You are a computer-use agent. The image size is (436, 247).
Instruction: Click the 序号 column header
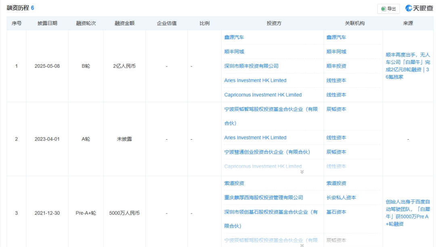point(17,23)
